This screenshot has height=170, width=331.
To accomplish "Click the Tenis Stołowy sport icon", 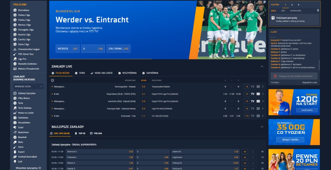I will coord(15,108).
